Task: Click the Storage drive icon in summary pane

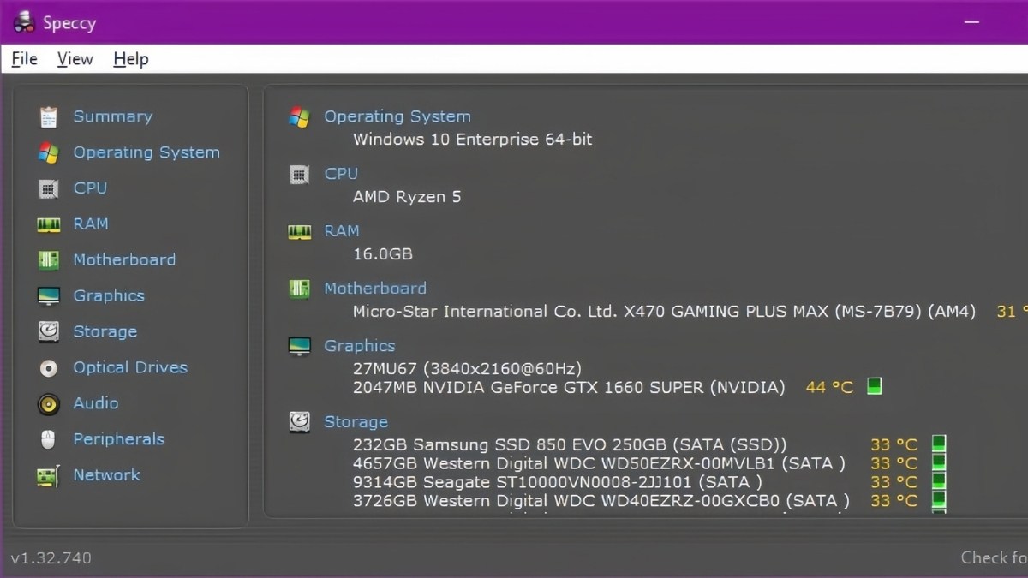Action: 299,421
